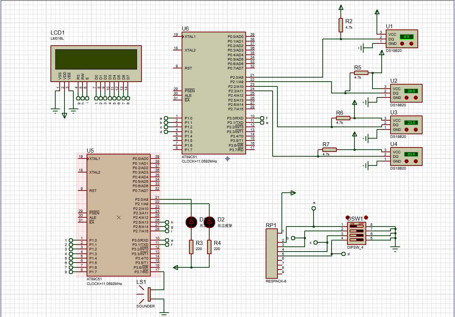
Task: Decrease U1 DS18B20 temperature with down button
Action: coord(402,44)
